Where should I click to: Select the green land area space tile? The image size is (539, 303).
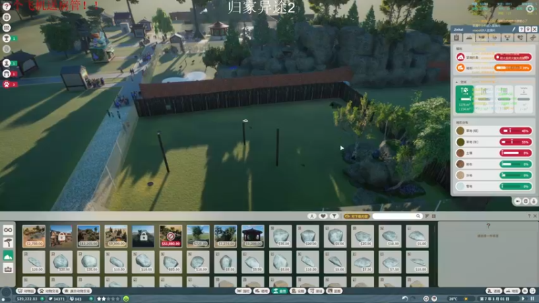point(464,99)
